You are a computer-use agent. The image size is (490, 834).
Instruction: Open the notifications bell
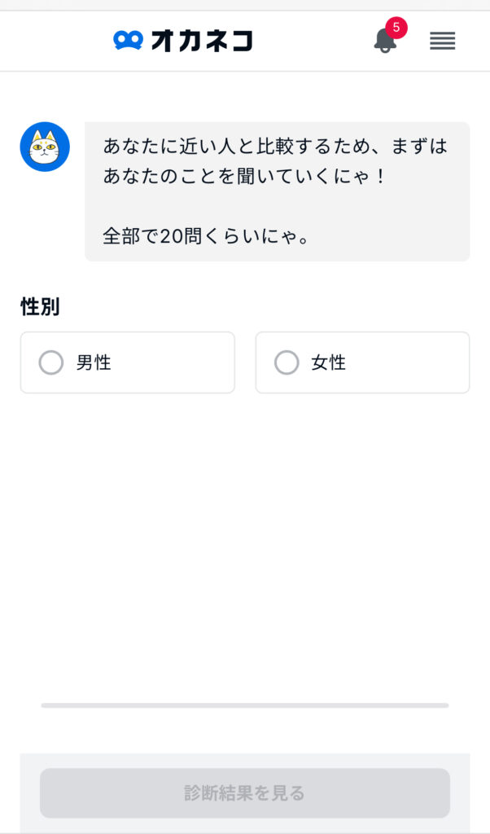click(384, 42)
